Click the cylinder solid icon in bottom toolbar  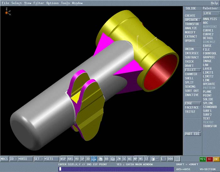tap(153, 159)
